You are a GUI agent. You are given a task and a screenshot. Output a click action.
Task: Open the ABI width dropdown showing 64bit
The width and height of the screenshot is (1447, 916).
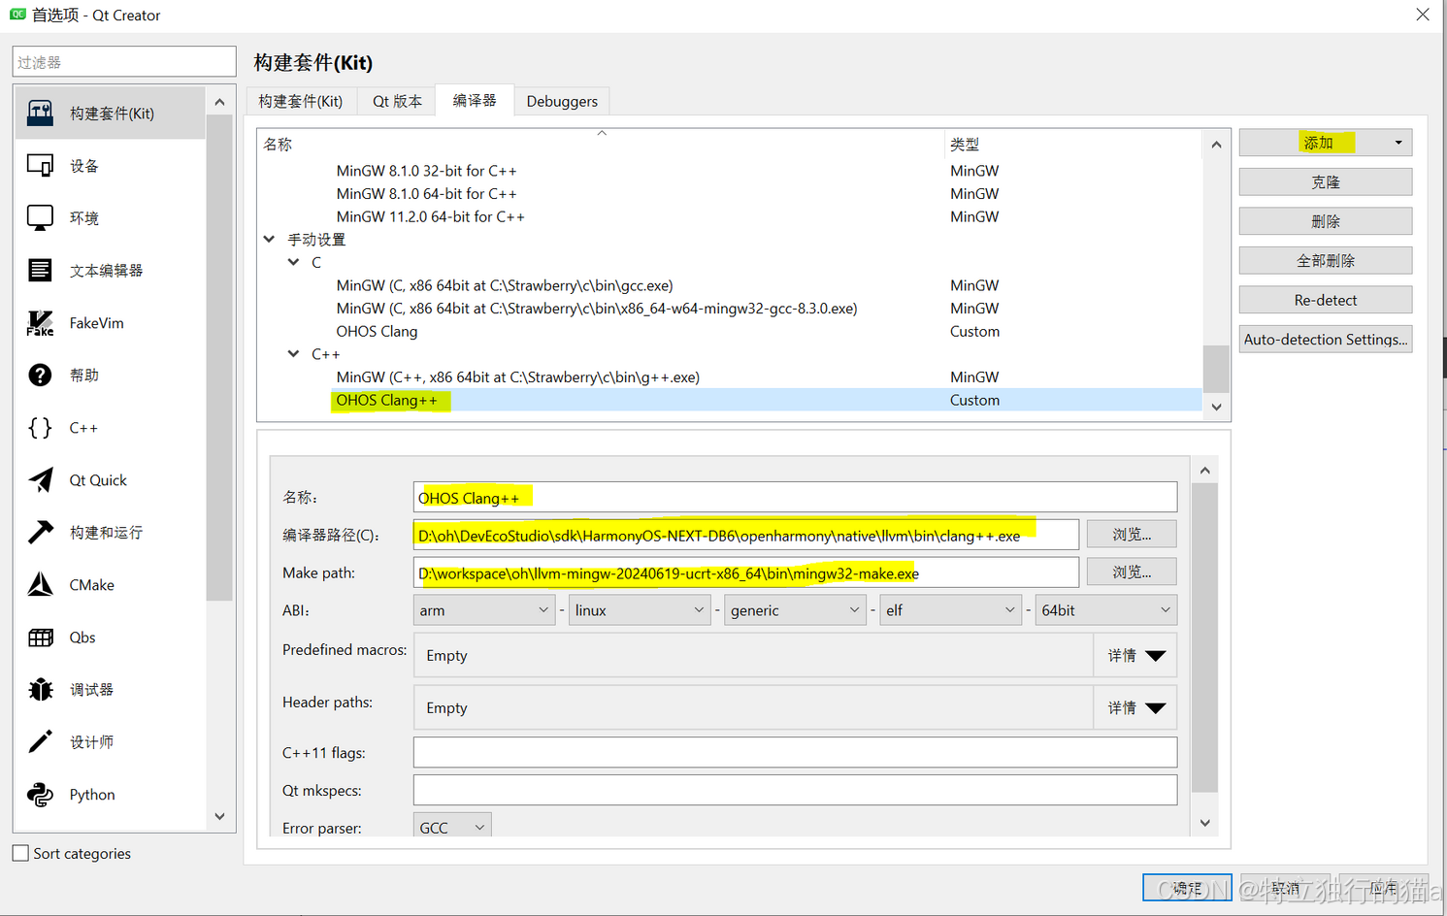point(1106,610)
